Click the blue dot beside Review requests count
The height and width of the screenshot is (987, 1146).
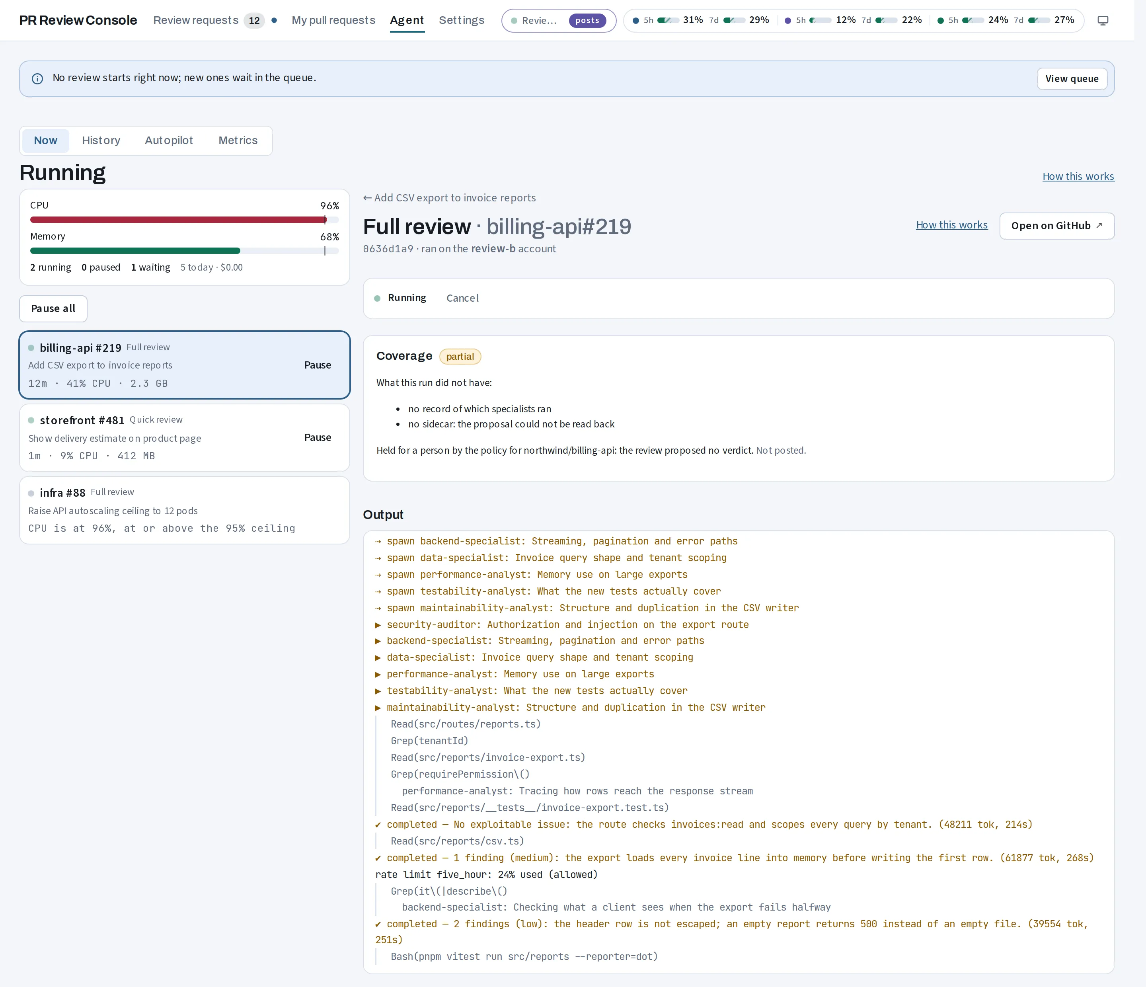click(274, 20)
